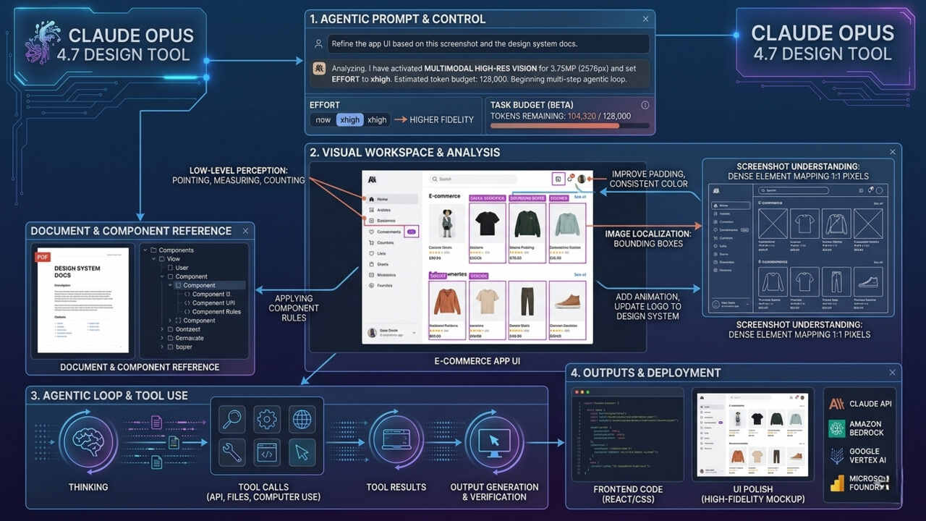Select the search magnifier tool icon
The height and width of the screenshot is (521, 926).
click(232, 420)
